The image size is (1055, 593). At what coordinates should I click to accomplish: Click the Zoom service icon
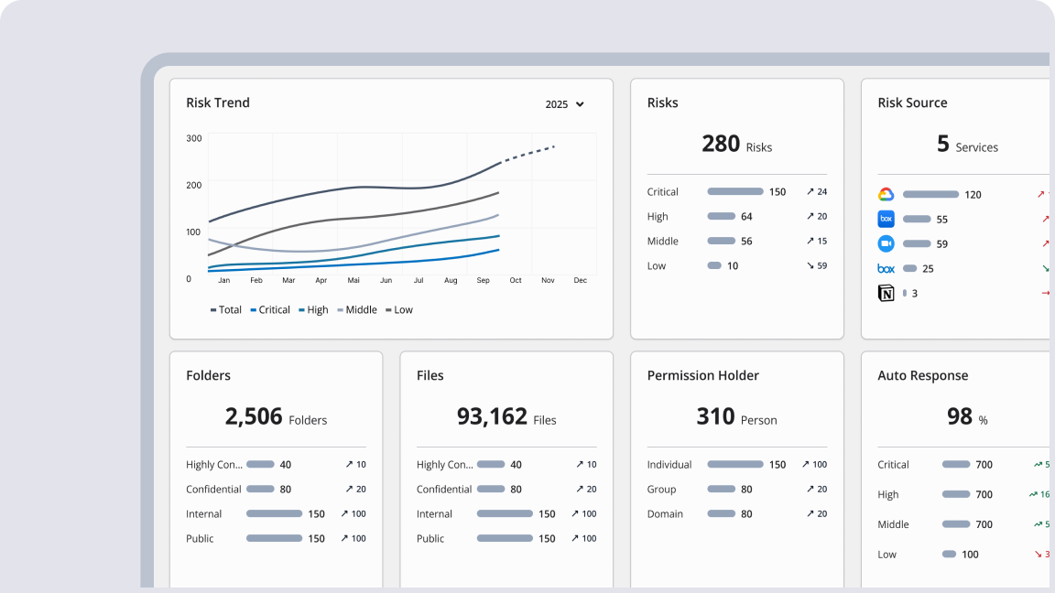tap(886, 243)
